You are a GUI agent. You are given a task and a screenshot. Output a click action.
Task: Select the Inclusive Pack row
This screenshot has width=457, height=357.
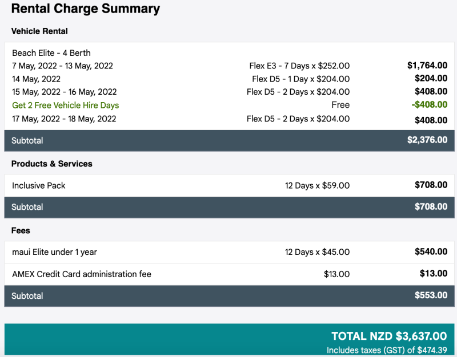click(229, 185)
